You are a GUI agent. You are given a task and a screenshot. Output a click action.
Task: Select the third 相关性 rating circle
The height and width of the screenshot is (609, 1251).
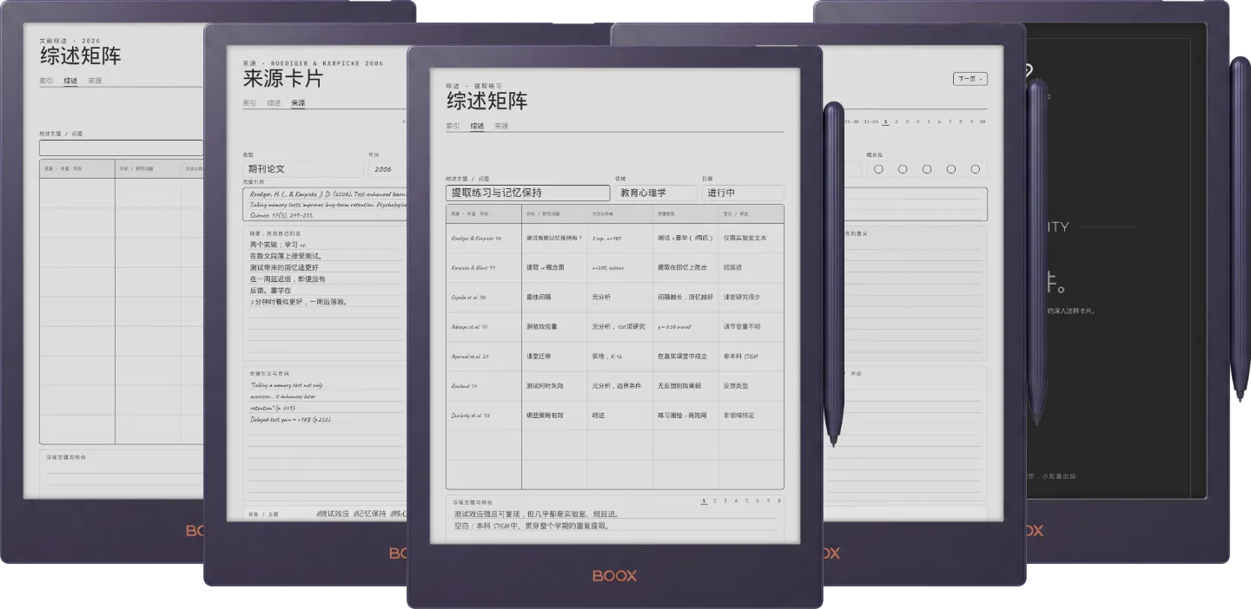(927, 169)
